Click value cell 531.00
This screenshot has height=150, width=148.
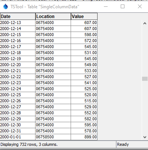(84, 53)
